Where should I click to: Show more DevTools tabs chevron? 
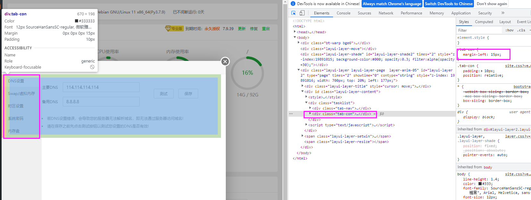click(503, 13)
